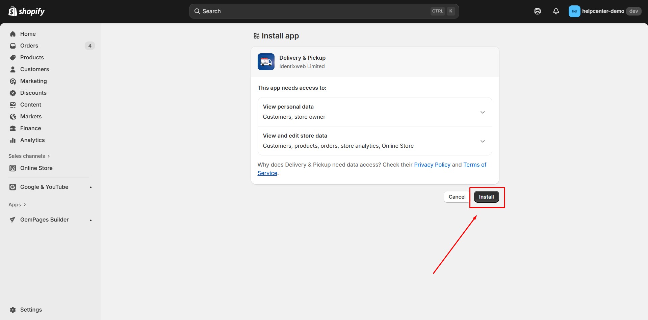Click the Shopify logo
The height and width of the screenshot is (320, 648).
click(26, 11)
